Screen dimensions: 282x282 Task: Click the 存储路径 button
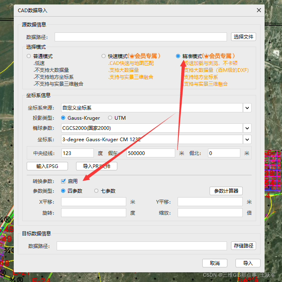pos(244,246)
